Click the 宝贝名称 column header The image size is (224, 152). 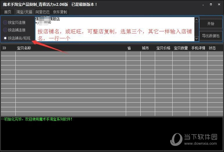(x=71, y=48)
